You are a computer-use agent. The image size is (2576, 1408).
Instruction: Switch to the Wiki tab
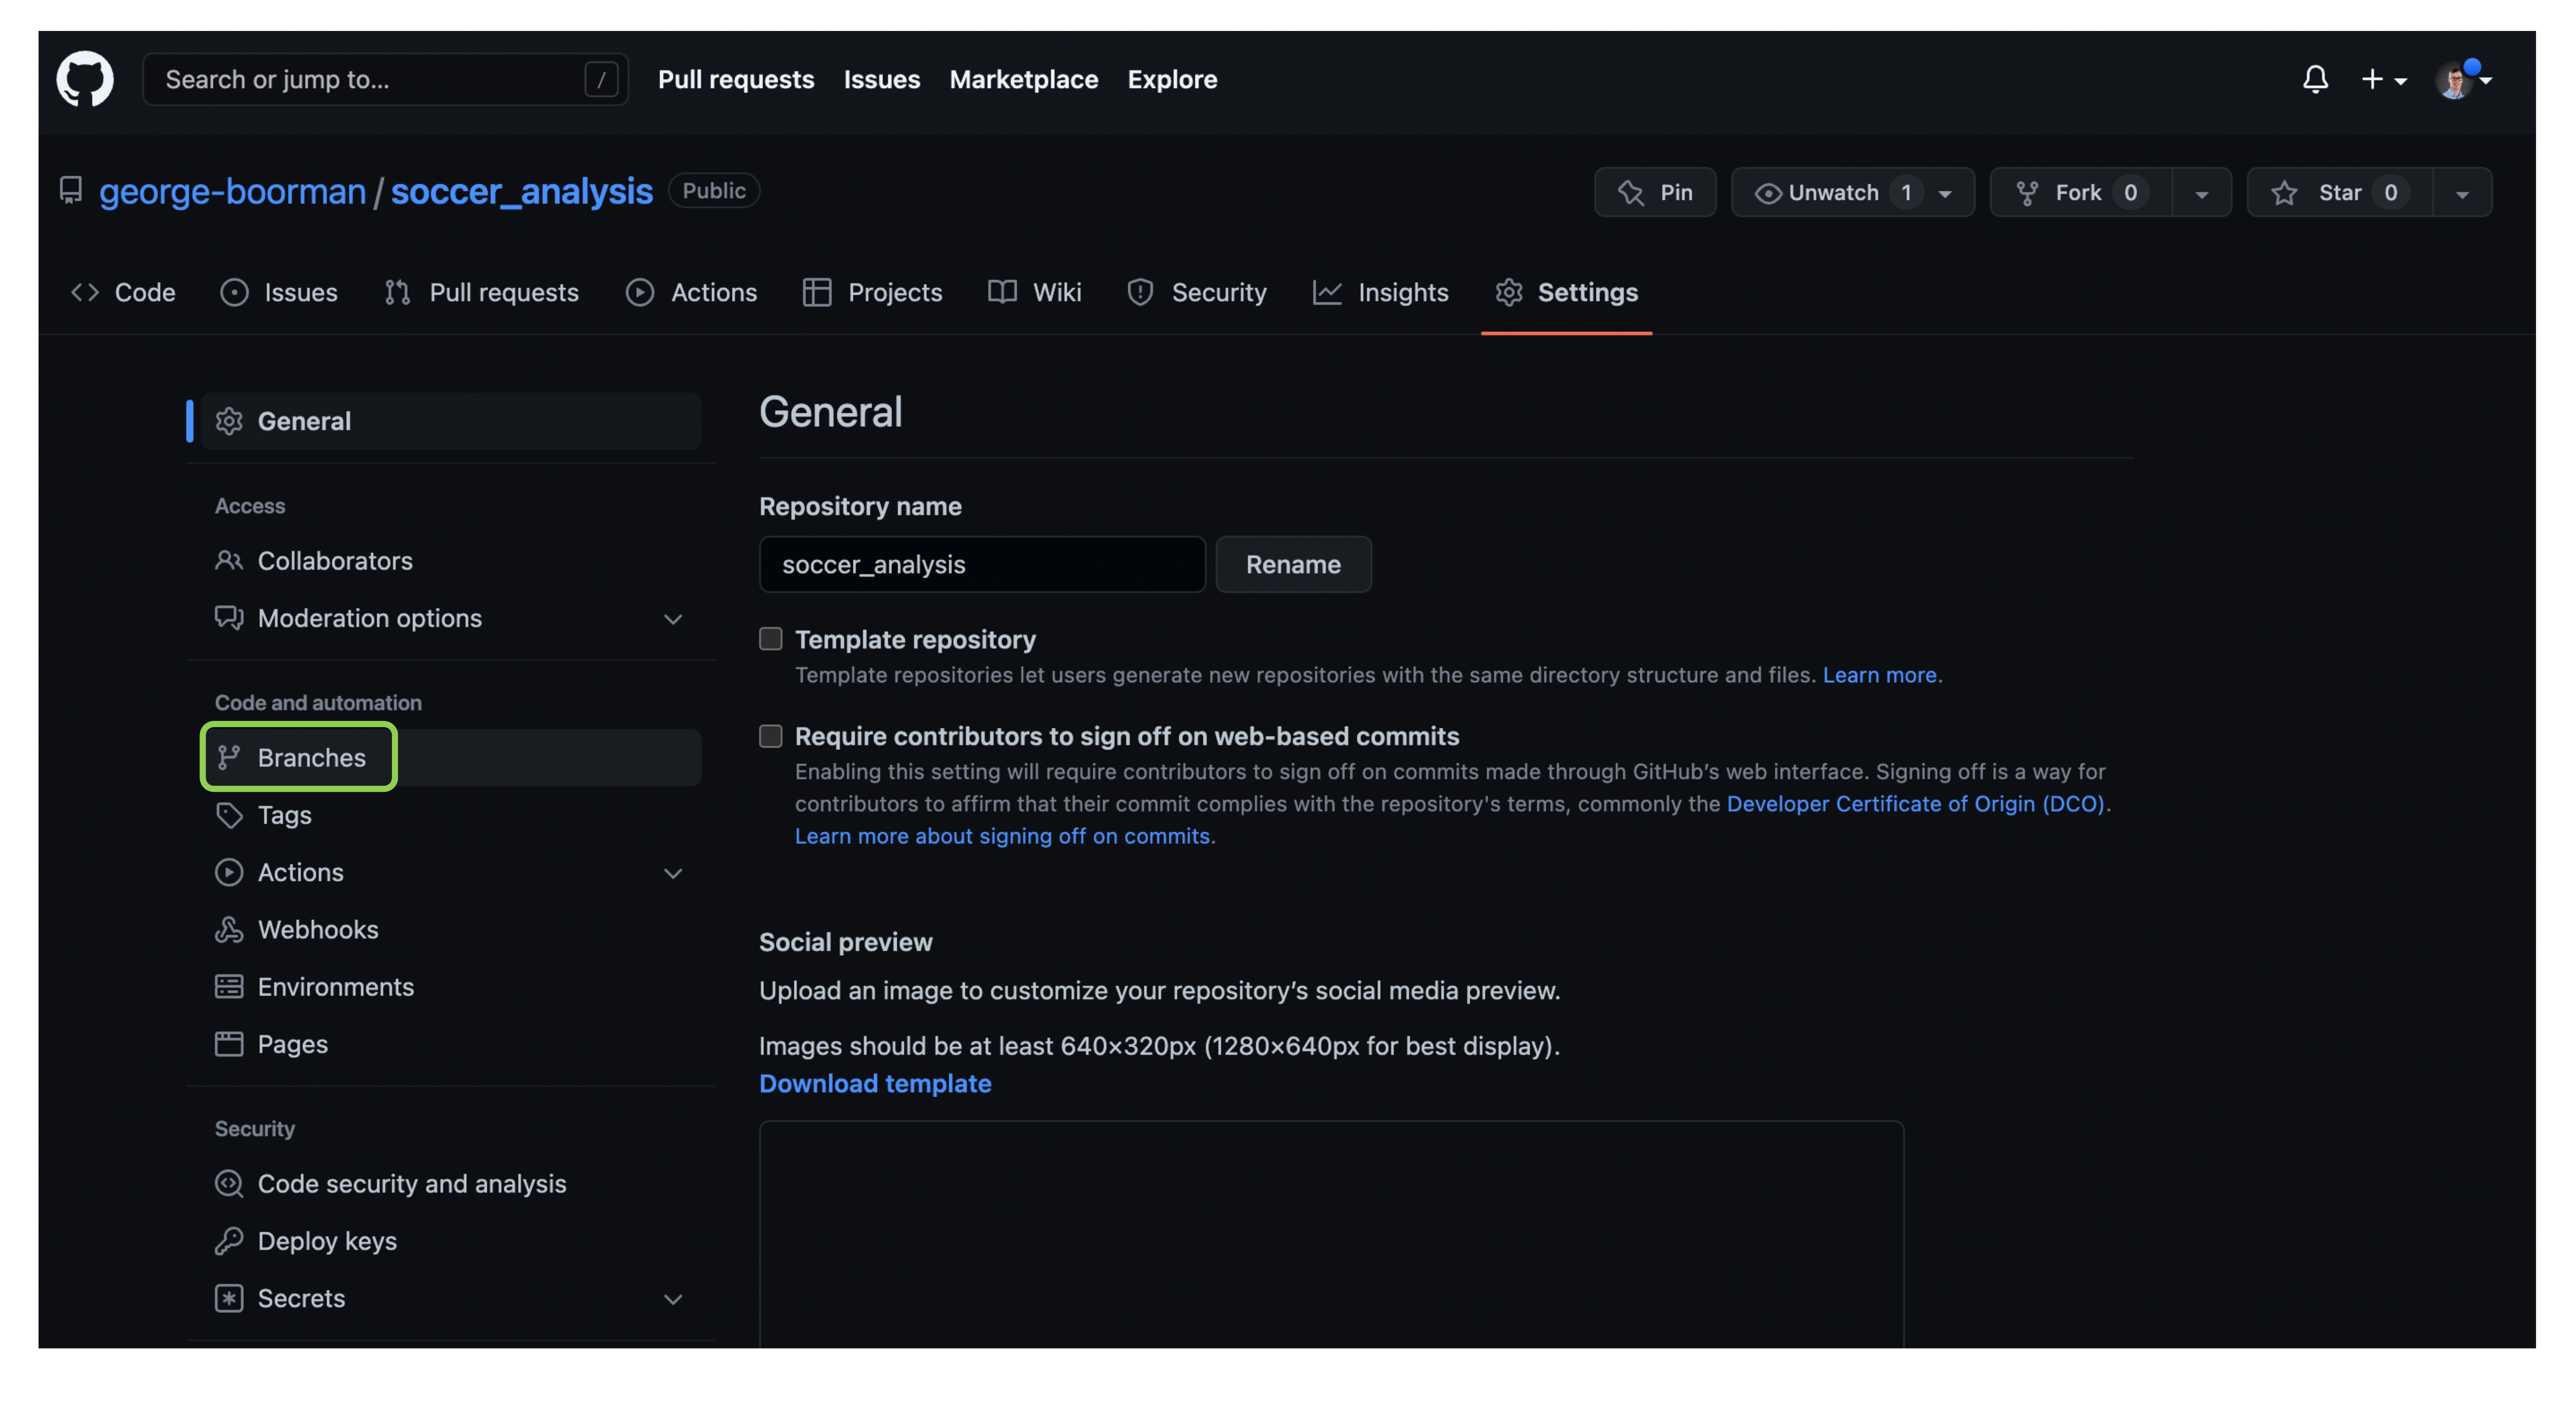1035,292
